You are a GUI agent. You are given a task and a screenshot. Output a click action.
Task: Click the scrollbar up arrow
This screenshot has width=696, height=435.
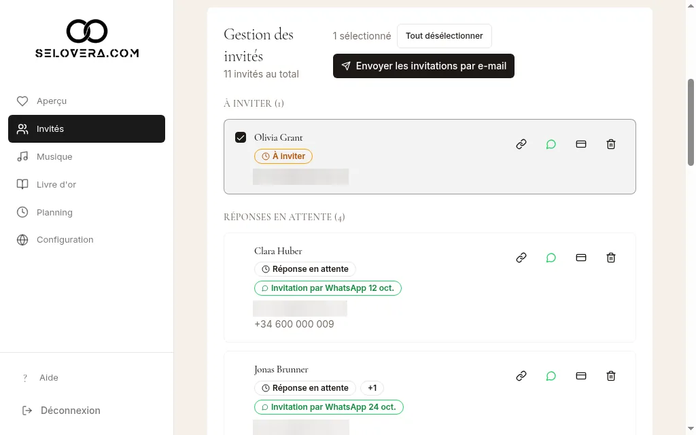tap(691, 5)
